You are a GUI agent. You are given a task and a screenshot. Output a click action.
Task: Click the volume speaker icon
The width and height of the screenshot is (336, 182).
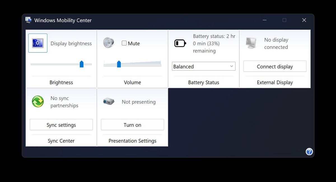point(108,43)
